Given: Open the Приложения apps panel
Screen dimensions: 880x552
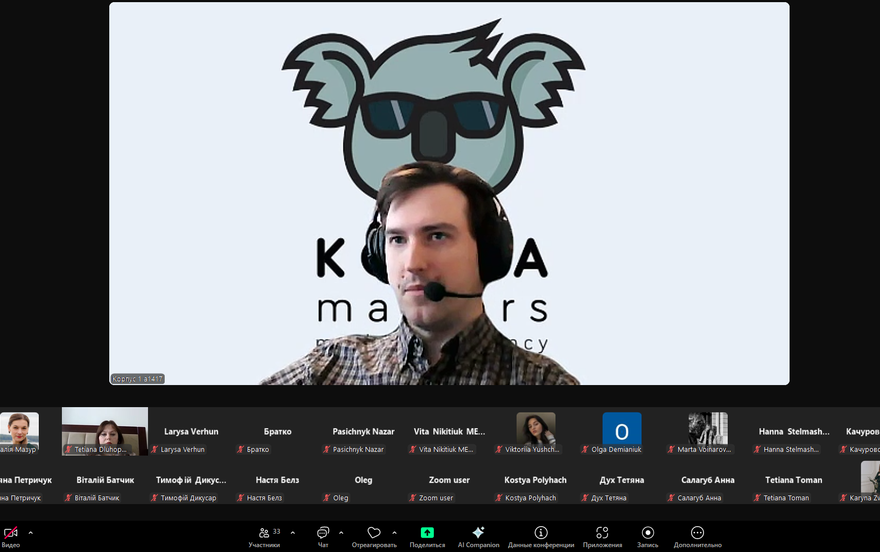Looking at the screenshot, I should [x=602, y=537].
